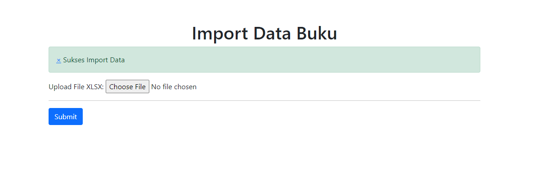
Task: Click the word 'chosen' beside Choose File
Action: coord(185,86)
